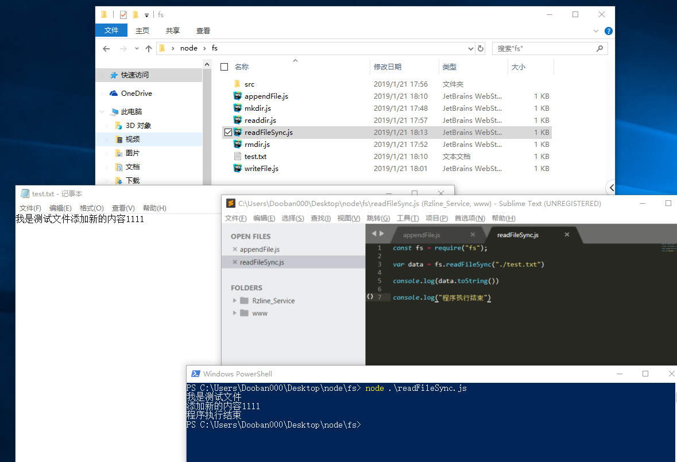Select writeFile.js file icon
The width and height of the screenshot is (677, 462).
pyautogui.click(x=238, y=168)
